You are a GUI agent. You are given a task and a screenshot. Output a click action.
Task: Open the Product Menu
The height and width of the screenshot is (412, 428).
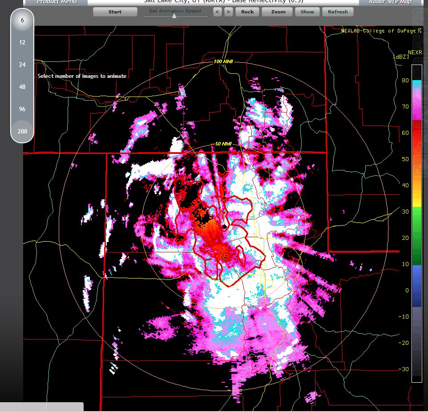(57, 2)
